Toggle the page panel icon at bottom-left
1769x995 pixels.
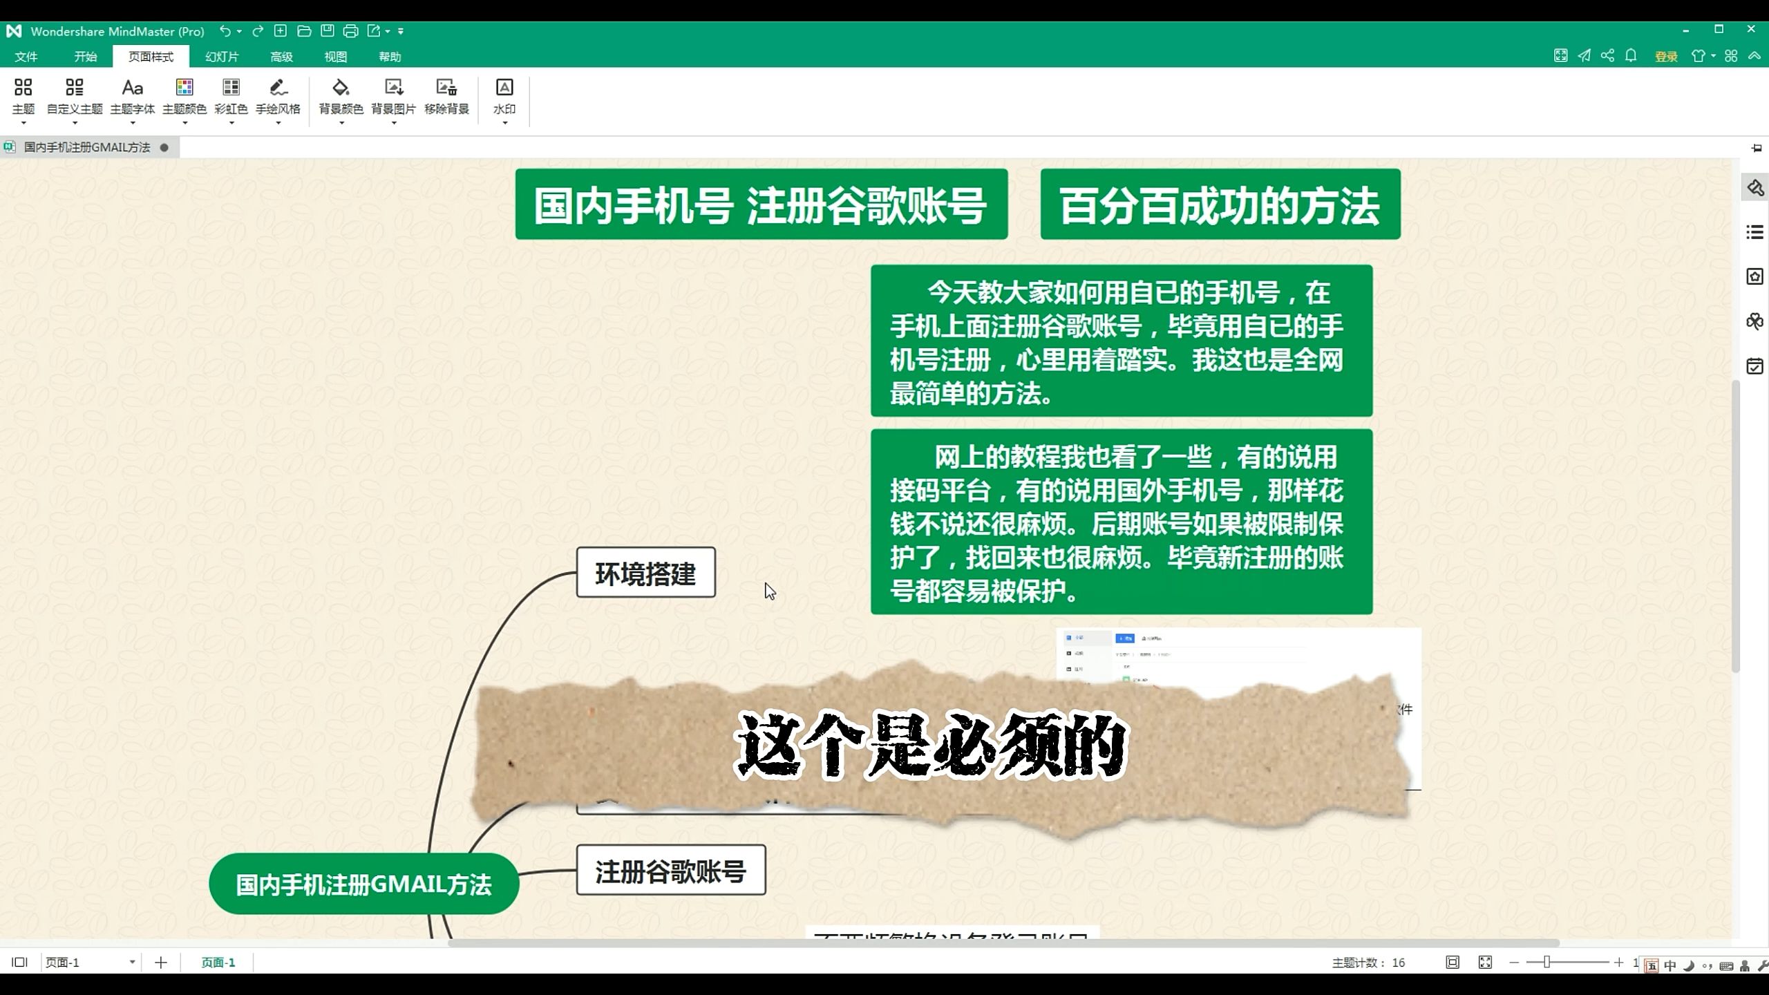click(x=19, y=963)
